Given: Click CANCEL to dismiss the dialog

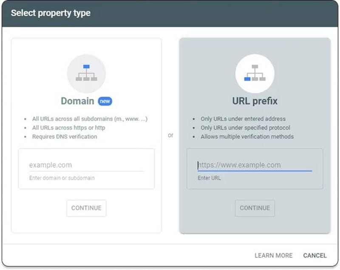Looking at the screenshot, I should (x=314, y=256).
